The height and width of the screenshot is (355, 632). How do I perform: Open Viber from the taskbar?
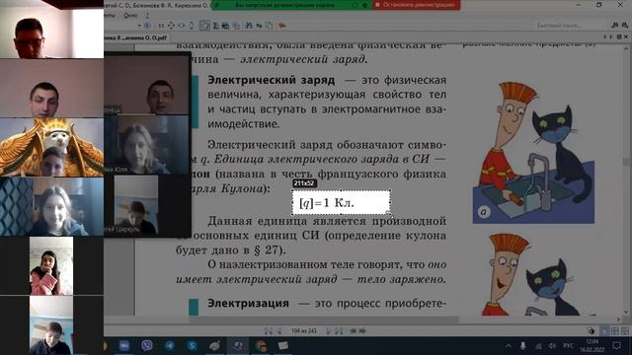coord(147,345)
